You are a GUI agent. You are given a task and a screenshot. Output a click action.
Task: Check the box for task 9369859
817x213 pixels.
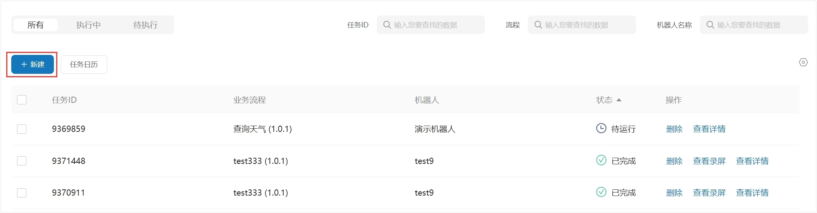(22, 129)
